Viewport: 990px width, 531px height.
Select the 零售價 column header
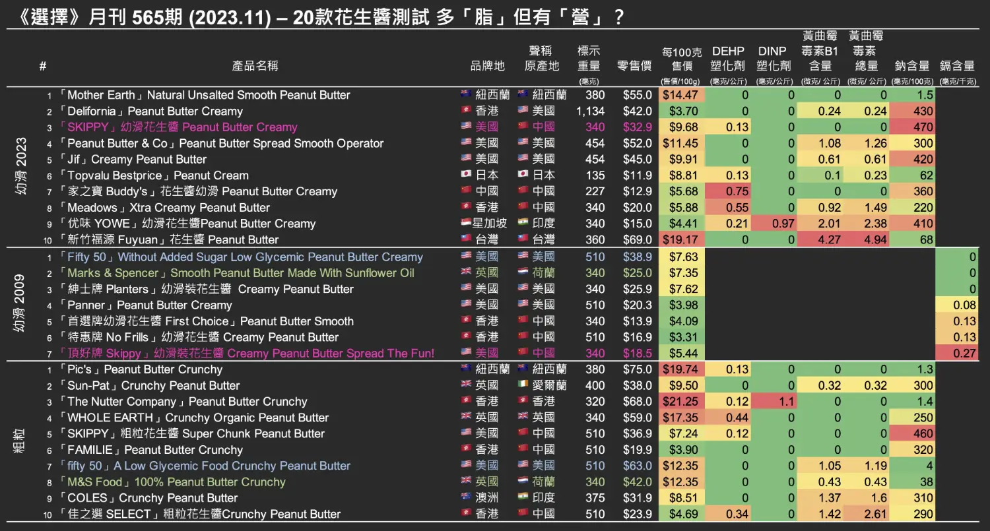634,66
